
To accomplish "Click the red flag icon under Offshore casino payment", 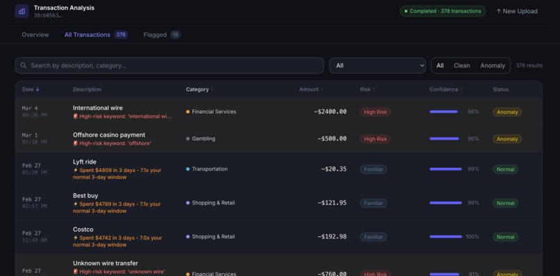I will tap(75, 144).
